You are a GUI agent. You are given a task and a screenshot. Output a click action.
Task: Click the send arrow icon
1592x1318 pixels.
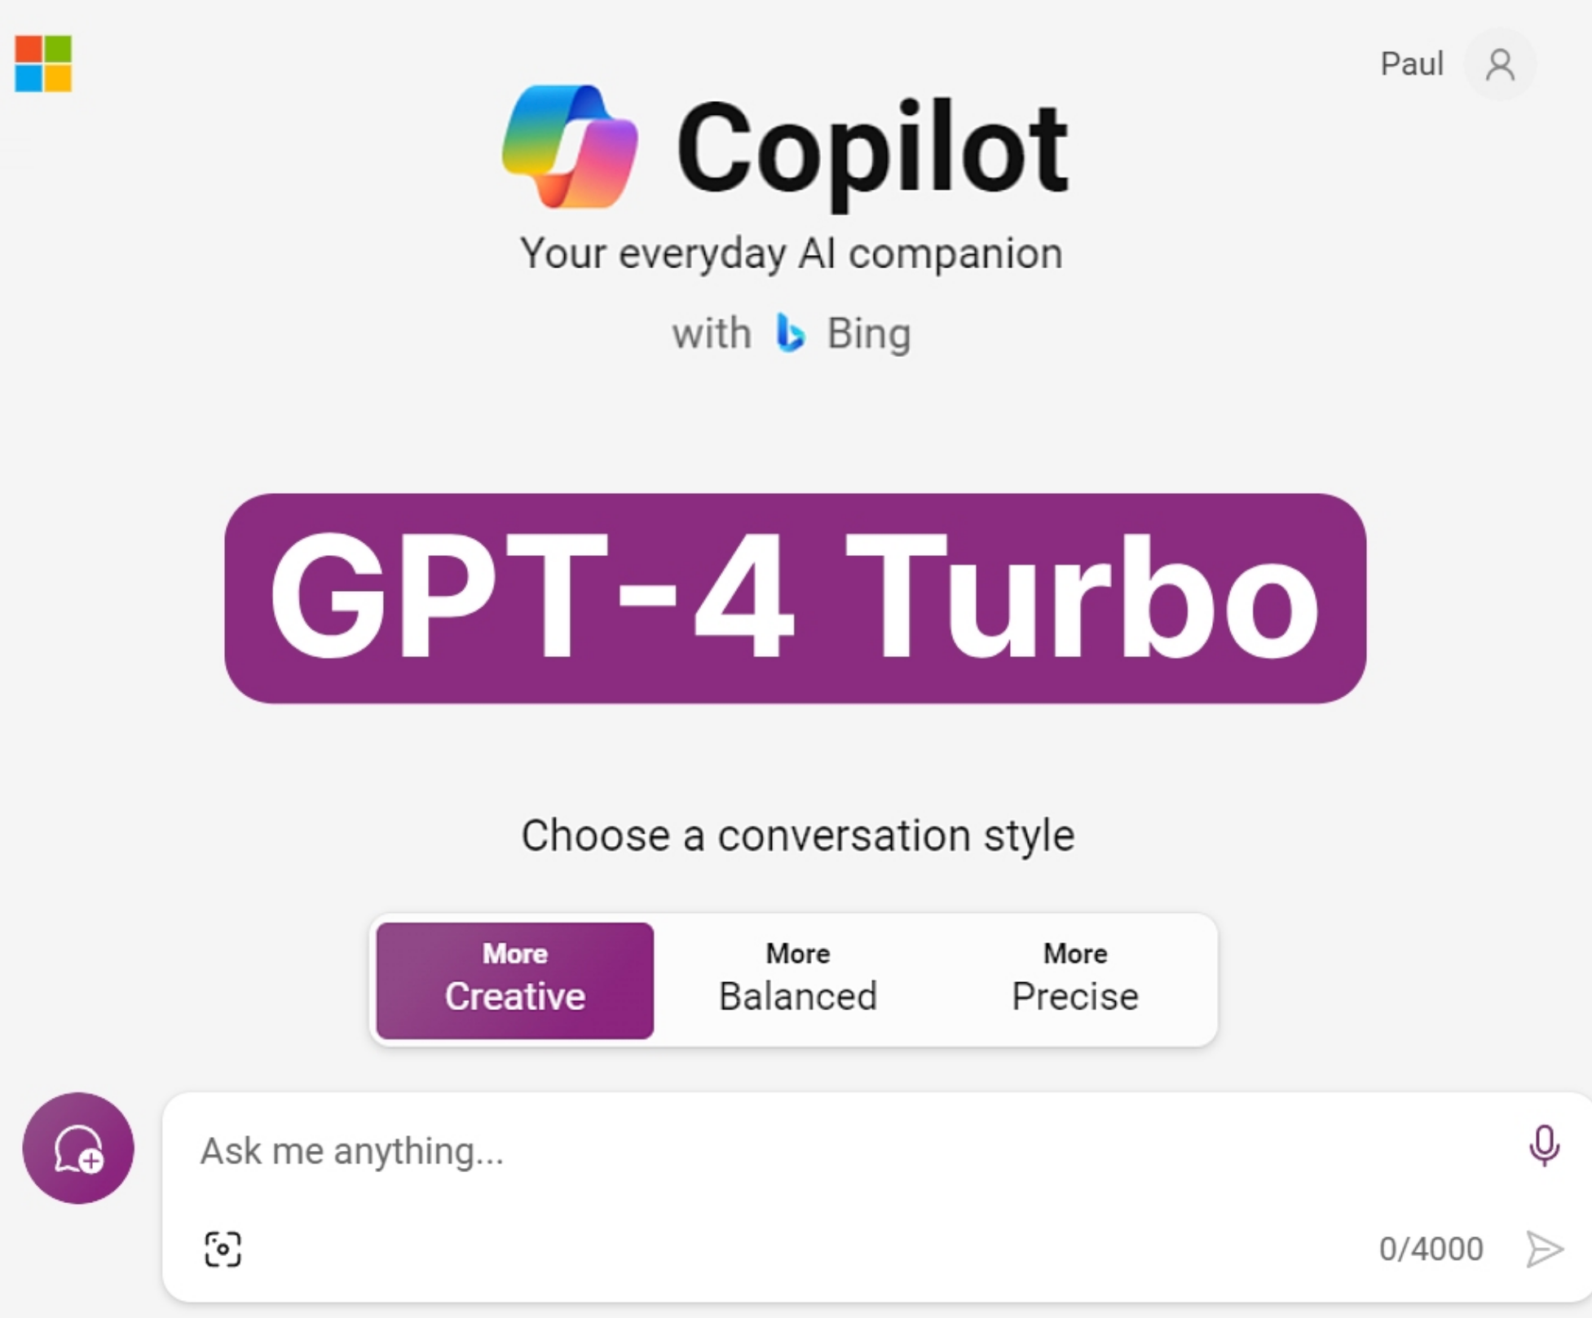(x=1544, y=1249)
